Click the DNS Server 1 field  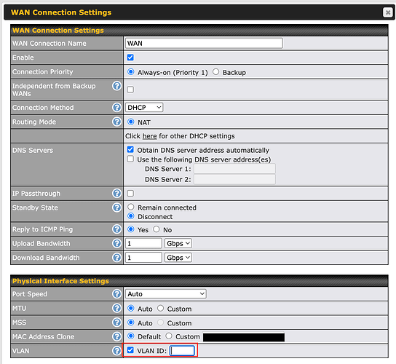tap(234, 169)
